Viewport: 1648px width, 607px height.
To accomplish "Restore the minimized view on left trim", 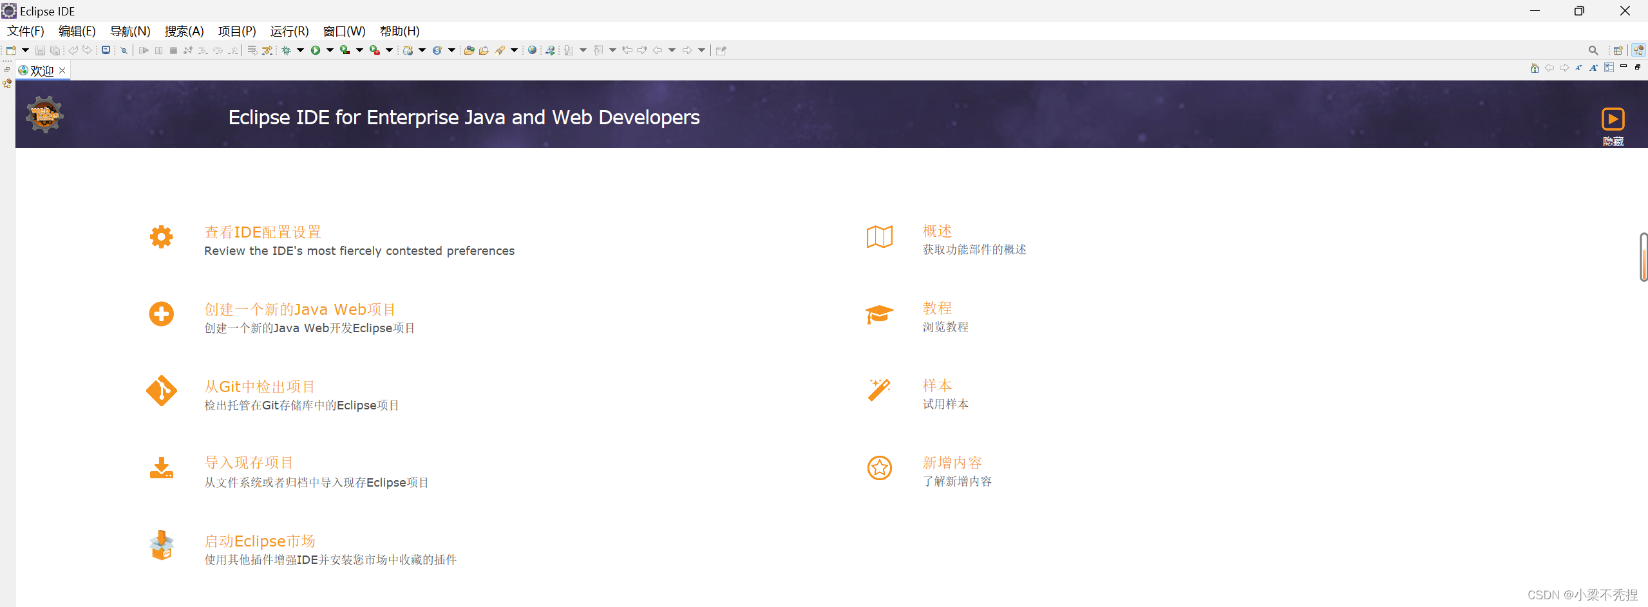I will click(7, 70).
